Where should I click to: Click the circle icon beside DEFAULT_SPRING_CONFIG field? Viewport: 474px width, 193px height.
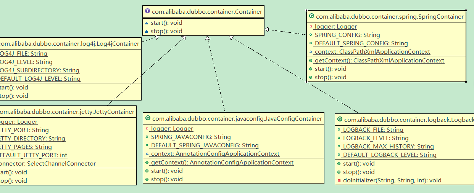311,43
